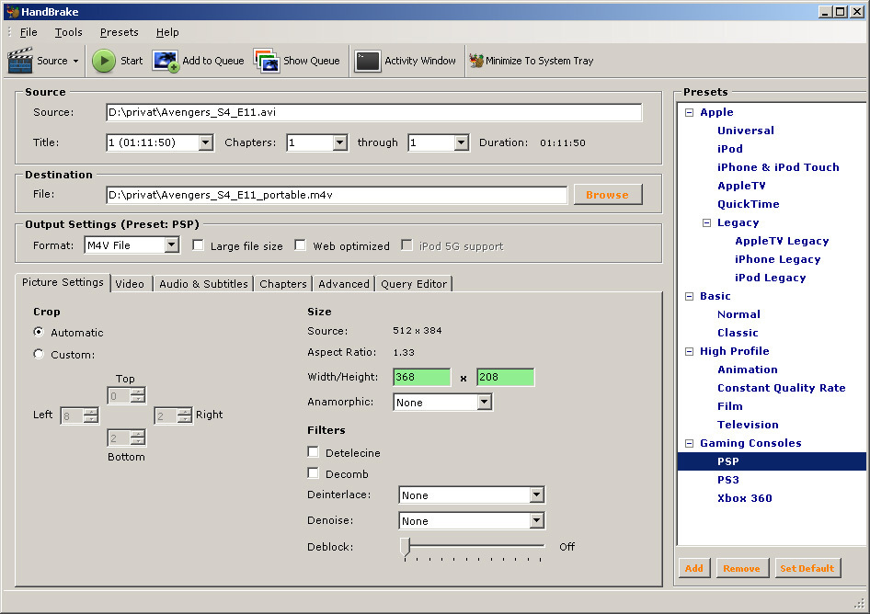Screen dimensions: 870x614
Task: Select the Automatic crop radio button
Action: tap(39, 332)
